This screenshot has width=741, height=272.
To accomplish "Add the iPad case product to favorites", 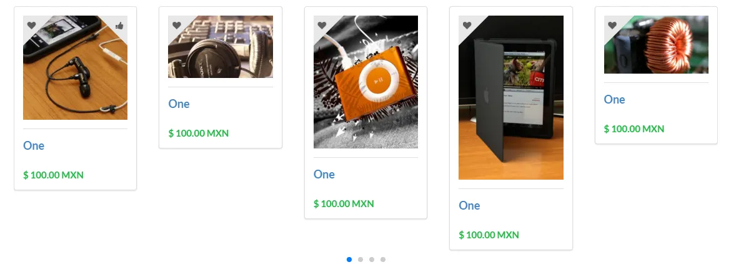I will [467, 26].
